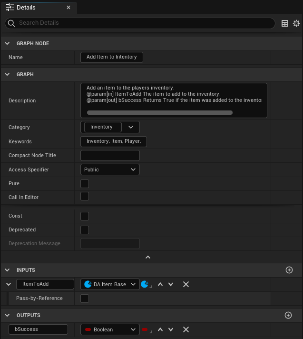Move the ItemToAdd parameter down
Viewport: 303px width, 339px height.
[171, 284]
